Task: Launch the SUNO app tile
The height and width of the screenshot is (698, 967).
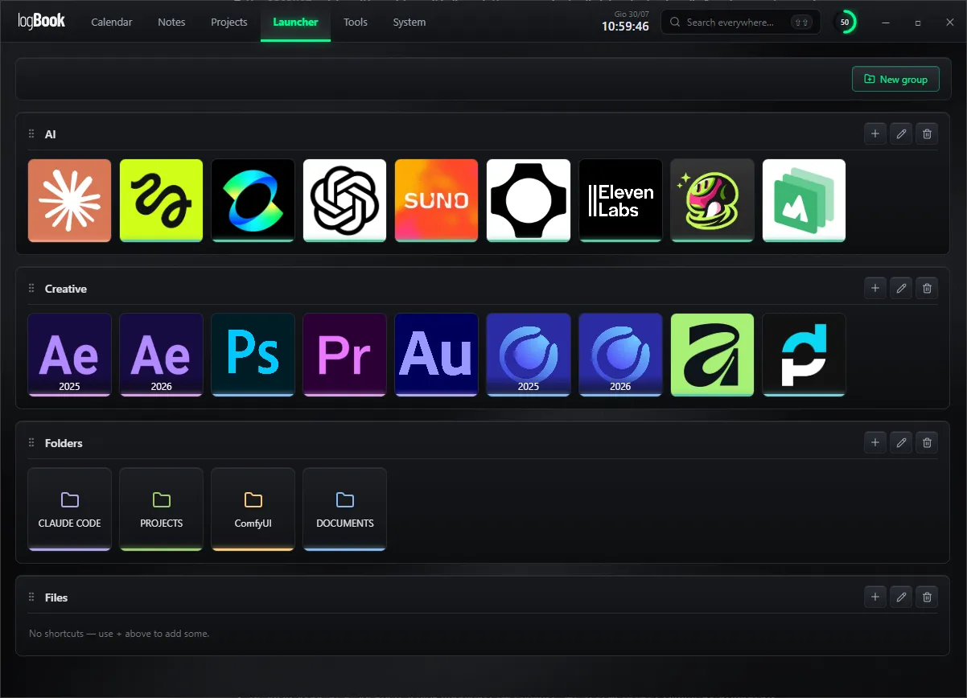Action: (x=437, y=200)
